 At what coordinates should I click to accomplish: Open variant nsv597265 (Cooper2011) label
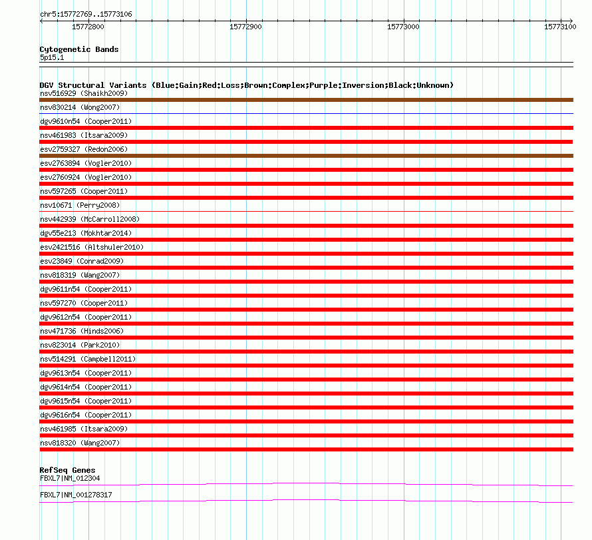point(84,191)
